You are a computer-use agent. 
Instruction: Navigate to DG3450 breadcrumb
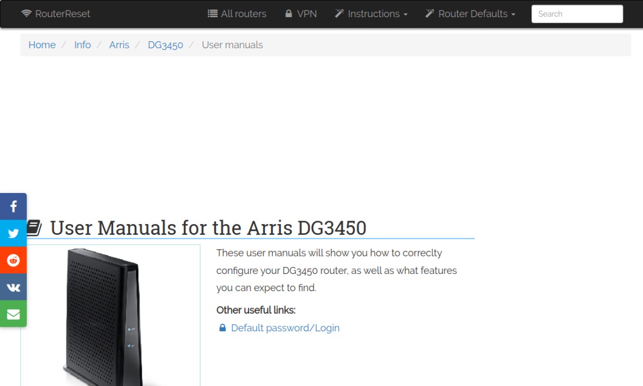pos(165,45)
